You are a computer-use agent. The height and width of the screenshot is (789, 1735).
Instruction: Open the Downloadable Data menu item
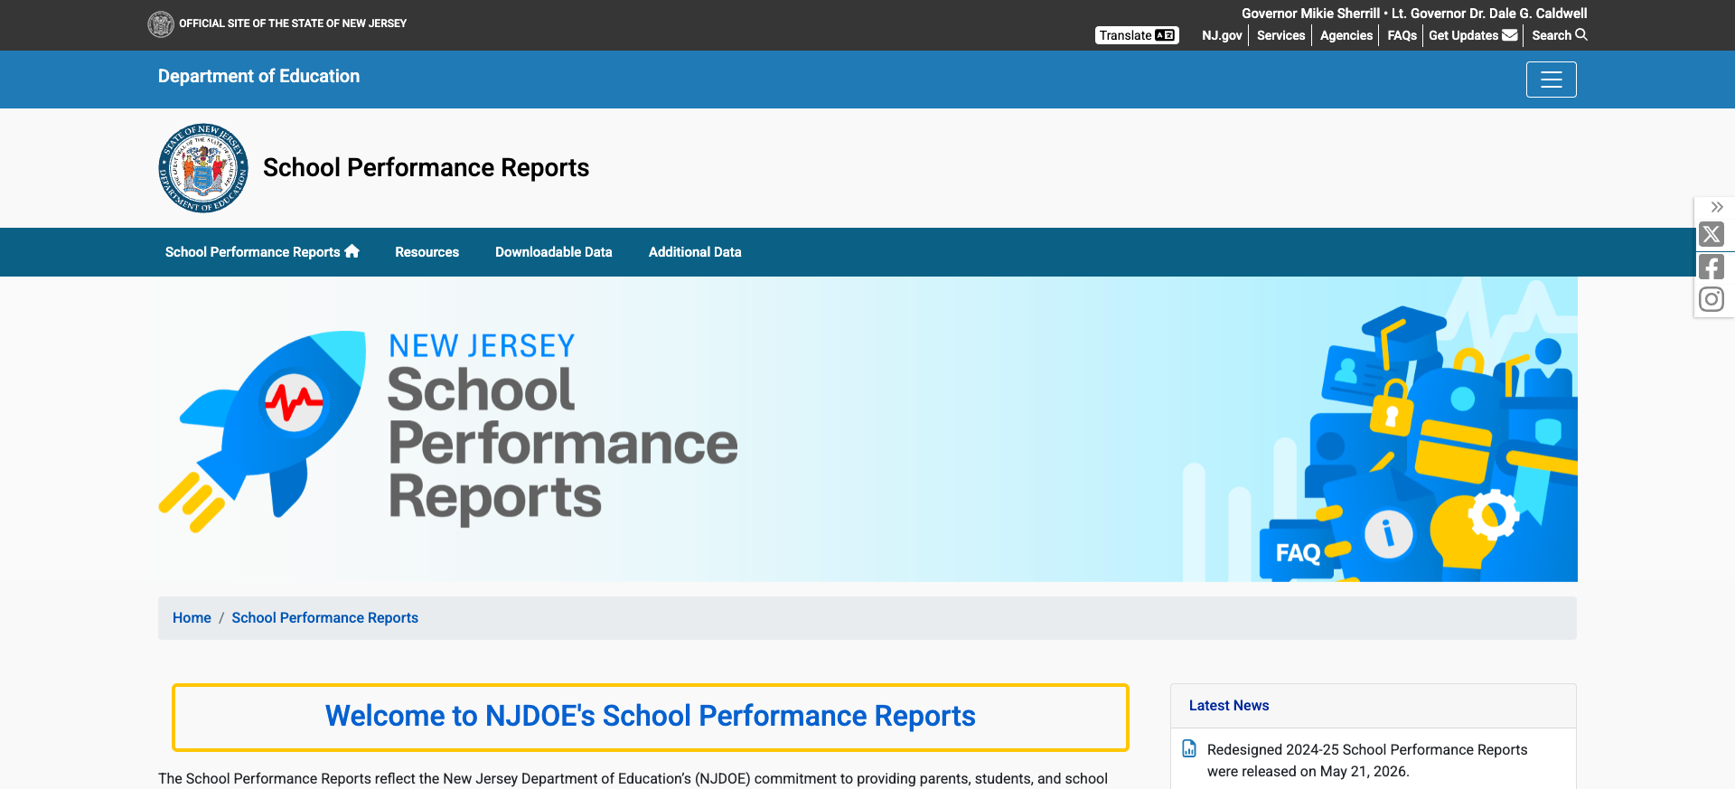click(x=553, y=252)
